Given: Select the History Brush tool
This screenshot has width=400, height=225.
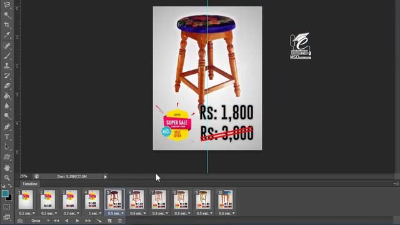Looking at the screenshot, I should (7, 76).
